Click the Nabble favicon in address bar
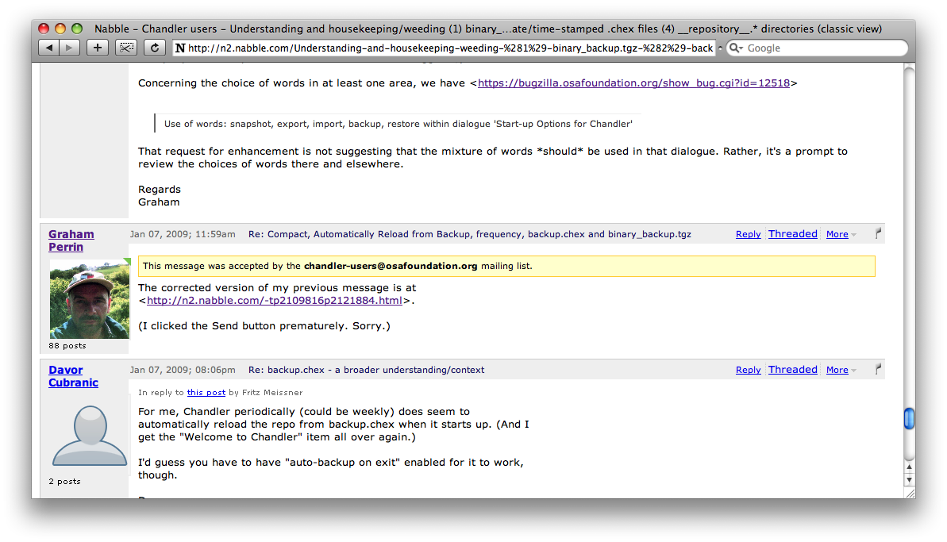 tap(180, 48)
